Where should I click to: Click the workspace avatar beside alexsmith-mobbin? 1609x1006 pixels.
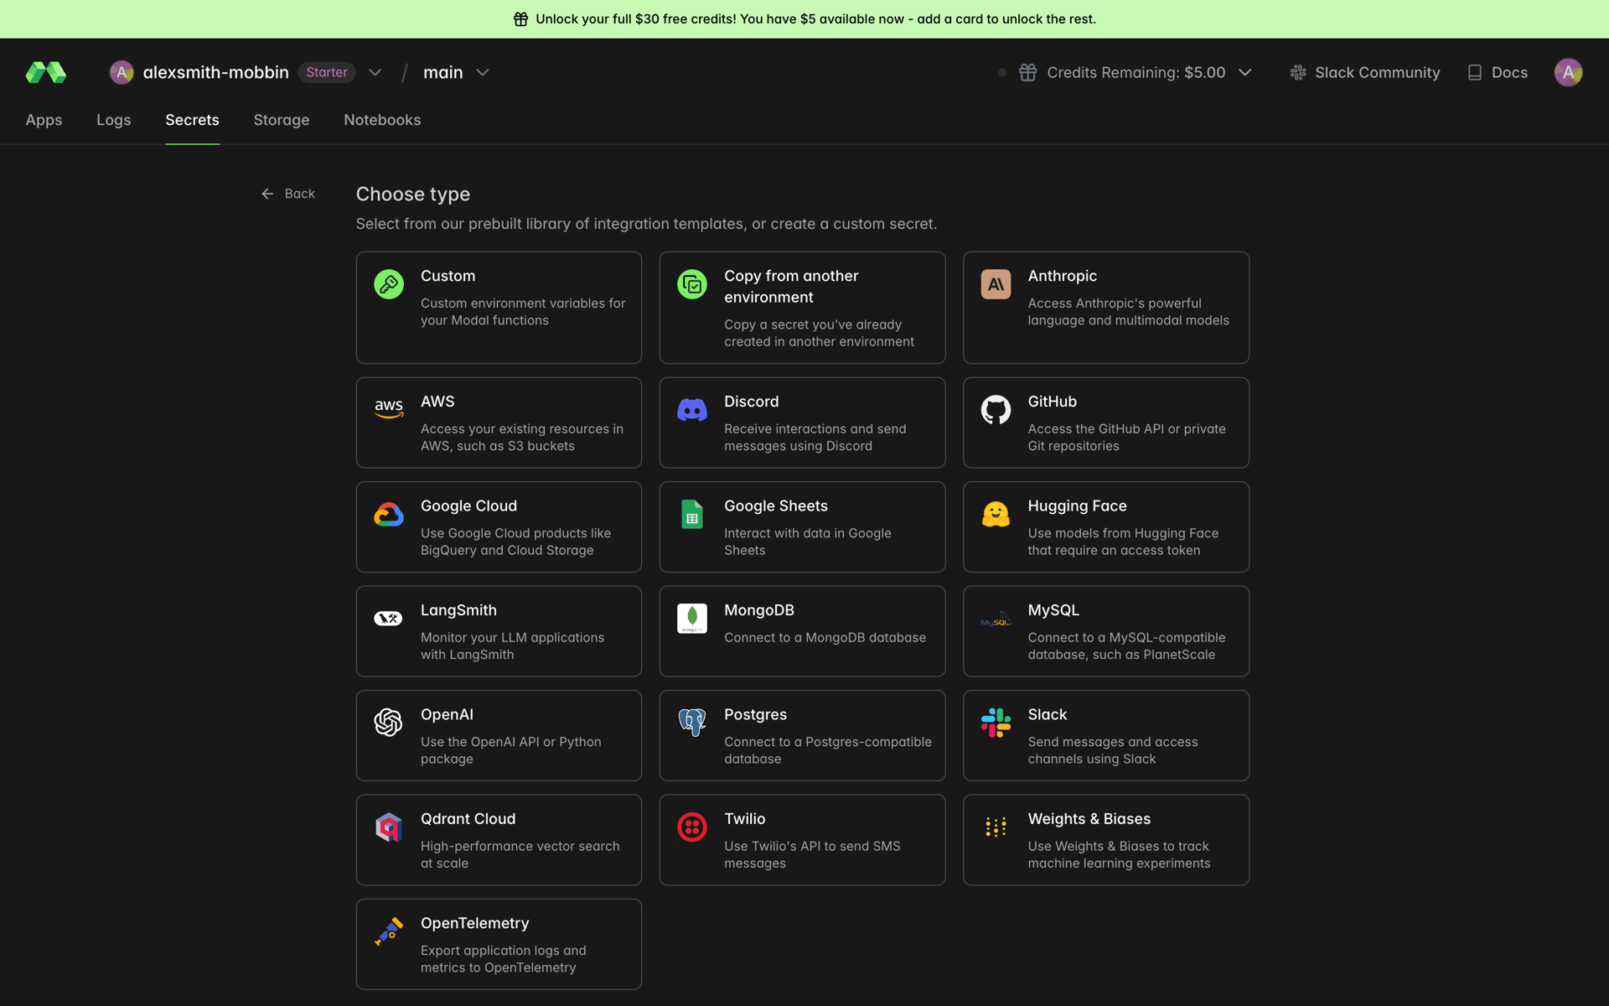(122, 73)
